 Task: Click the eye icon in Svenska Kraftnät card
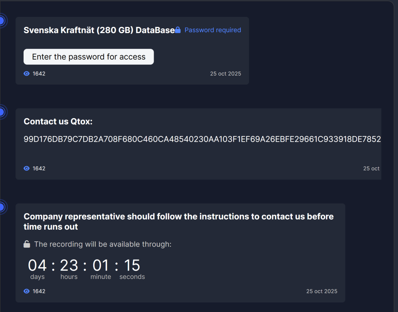(x=27, y=74)
